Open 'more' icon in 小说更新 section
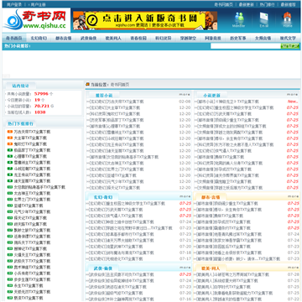 click(293, 95)
